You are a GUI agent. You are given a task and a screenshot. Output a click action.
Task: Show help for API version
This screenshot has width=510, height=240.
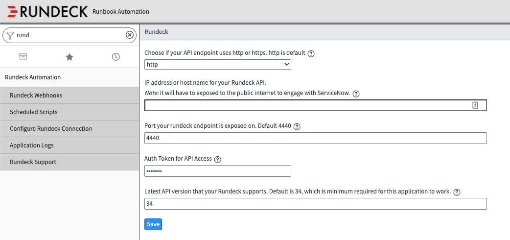457,192
